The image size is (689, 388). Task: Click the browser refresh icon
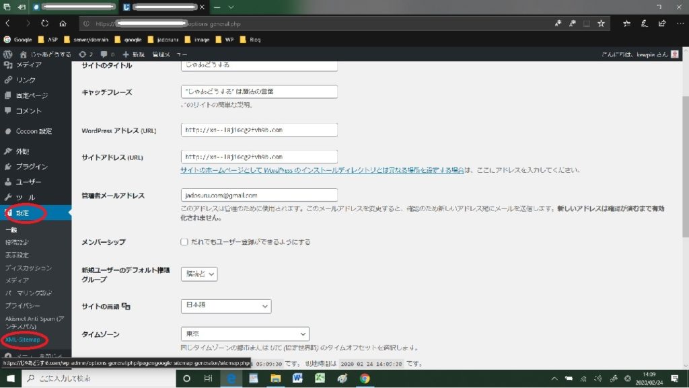pyautogui.click(x=44, y=23)
